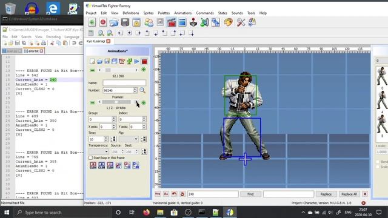This screenshot has width=388, height=218.
Task: Click the Replace All button
Action: 349,194
